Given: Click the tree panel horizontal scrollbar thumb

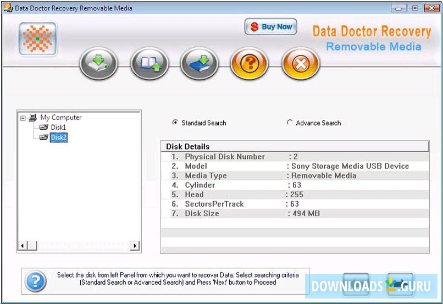Looking at the screenshot, I should pos(32,246).
